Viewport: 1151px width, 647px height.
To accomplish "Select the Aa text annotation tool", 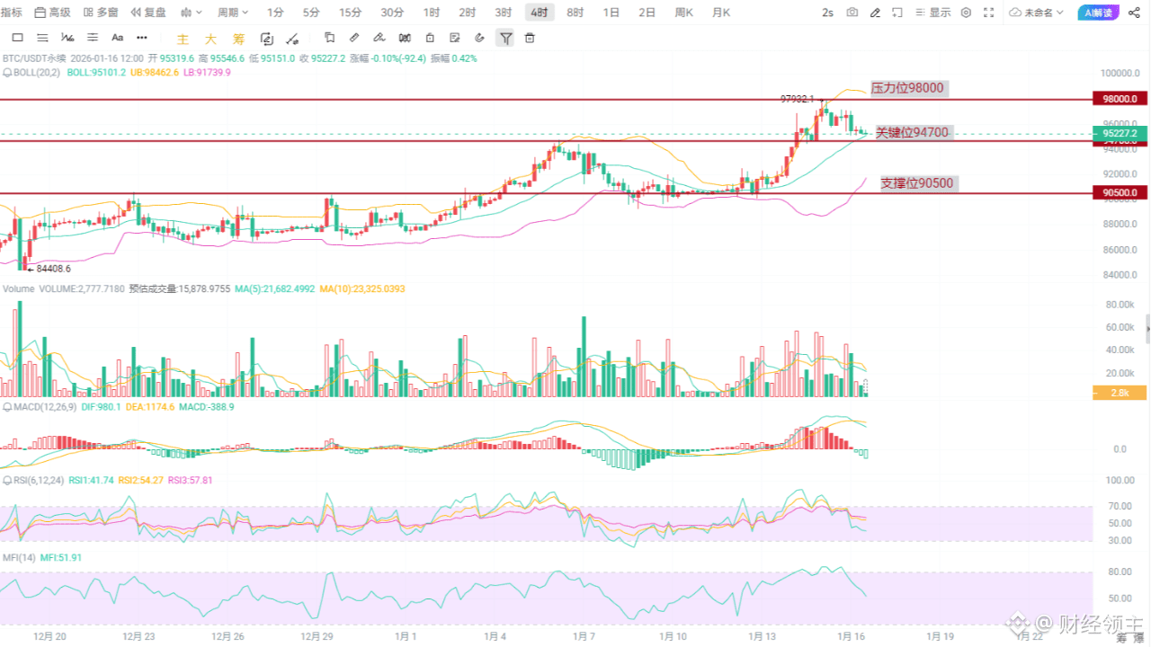I will click(x=117, y=38).
